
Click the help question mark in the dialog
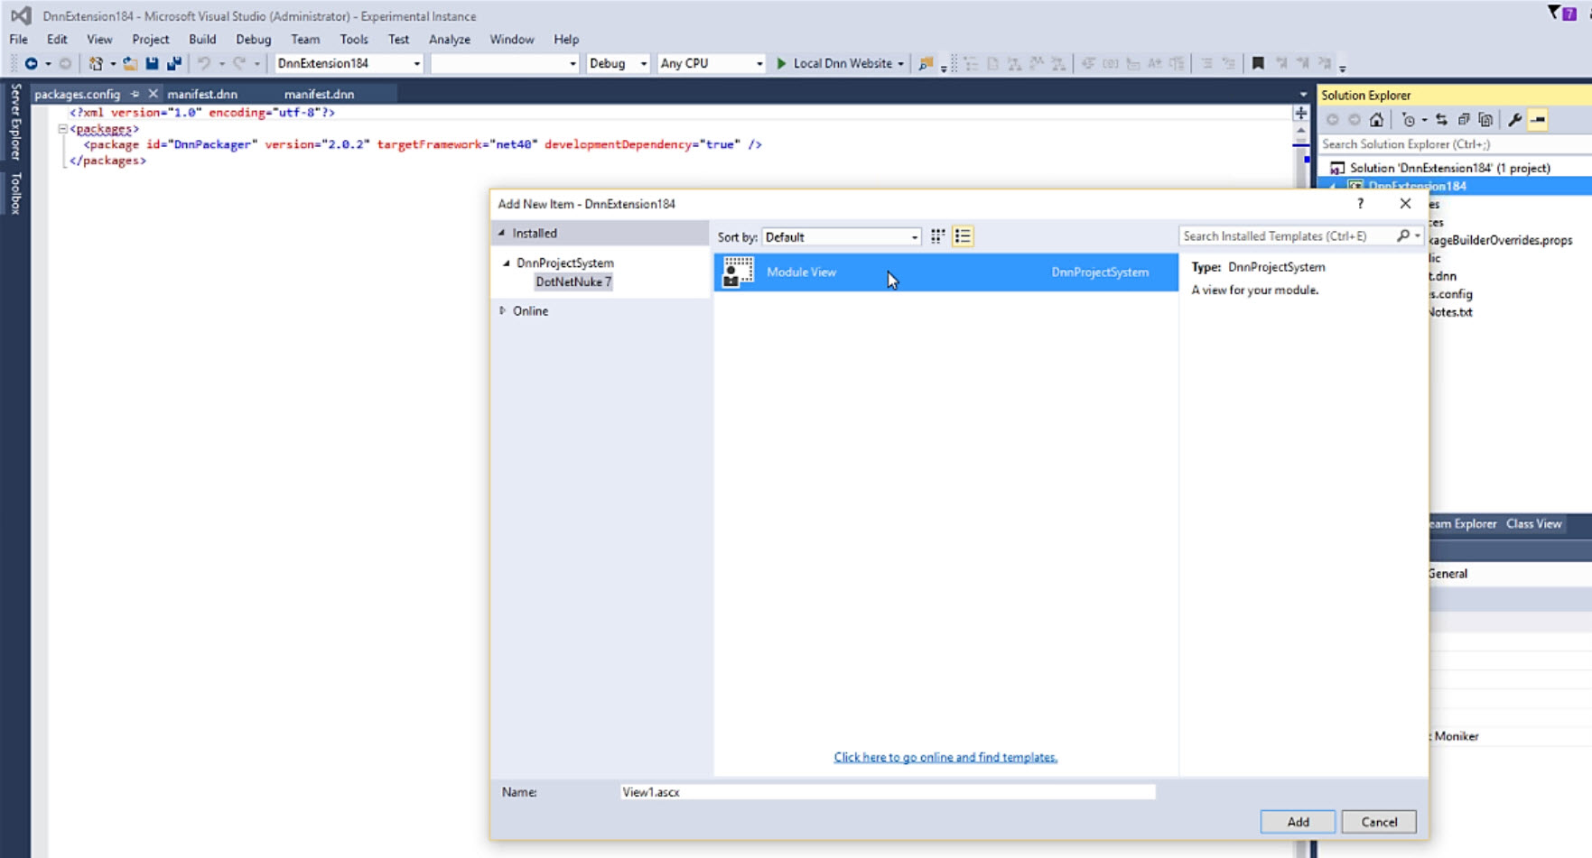click(x=1360, y=204)
